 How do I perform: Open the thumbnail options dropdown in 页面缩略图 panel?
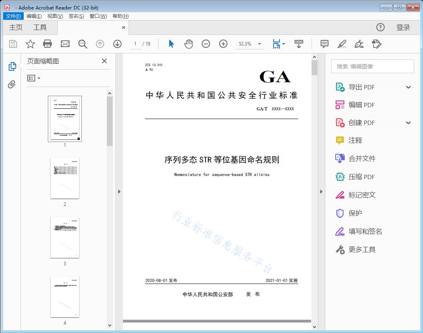pos(34,78)
